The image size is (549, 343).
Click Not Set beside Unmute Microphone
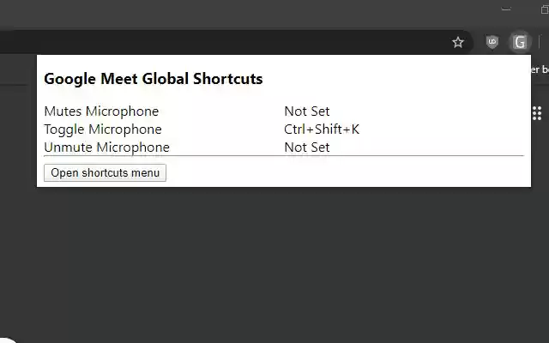307,147
